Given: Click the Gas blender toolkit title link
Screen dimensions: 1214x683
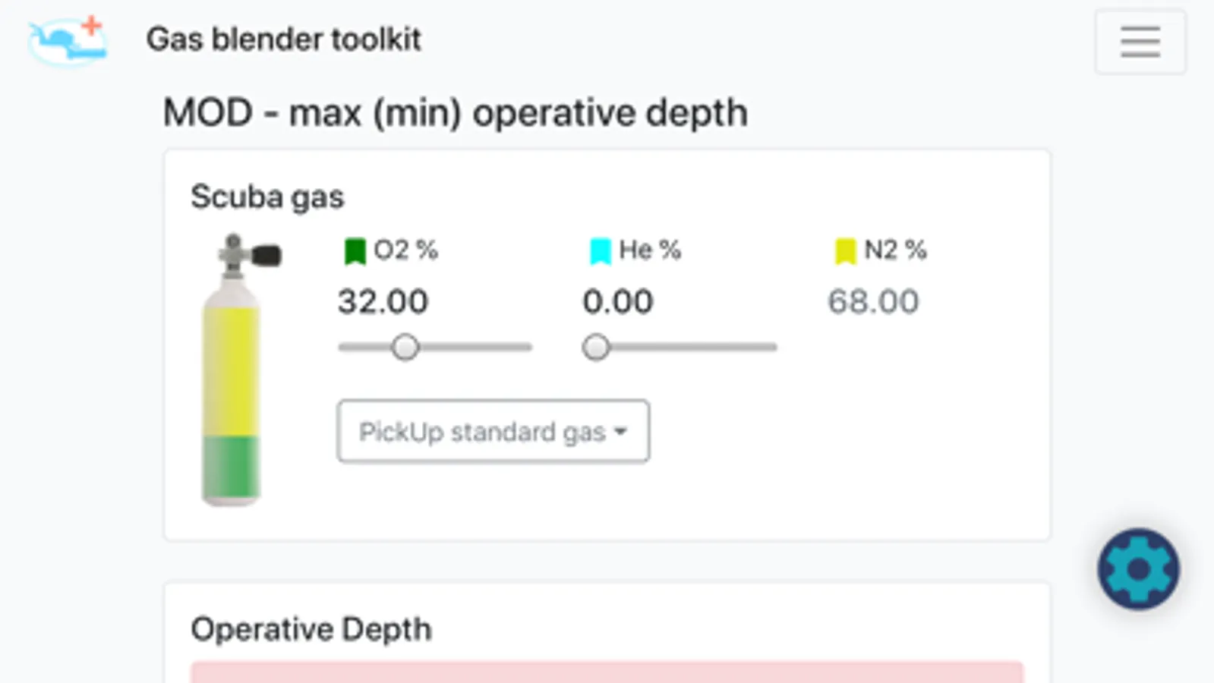Looking at the screenshot, I should pos(283,39).
